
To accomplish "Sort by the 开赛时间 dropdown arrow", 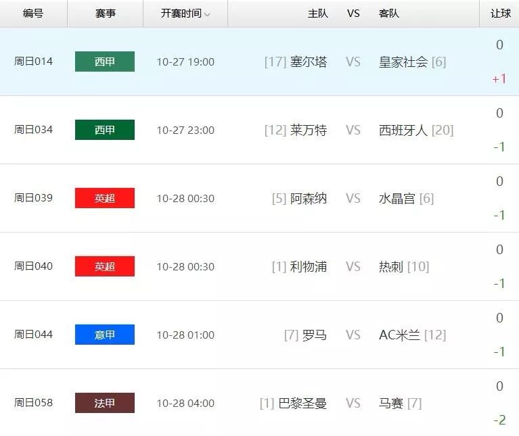I will [207, 14].
